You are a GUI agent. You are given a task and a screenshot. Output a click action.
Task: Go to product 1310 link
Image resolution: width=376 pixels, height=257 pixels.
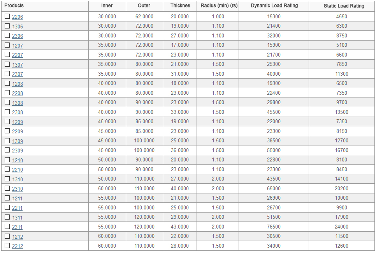pyautogui.click(x=18, y=179)
